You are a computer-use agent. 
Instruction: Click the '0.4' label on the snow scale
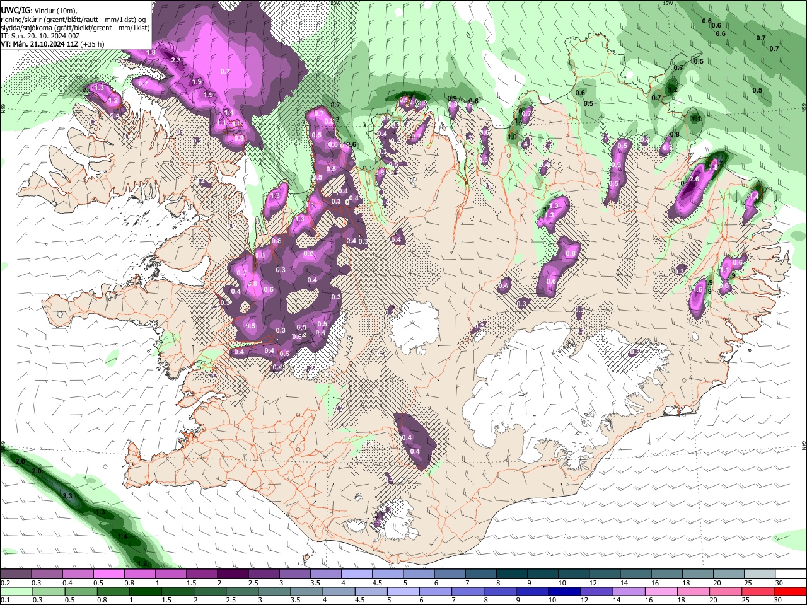pos(67,583)
